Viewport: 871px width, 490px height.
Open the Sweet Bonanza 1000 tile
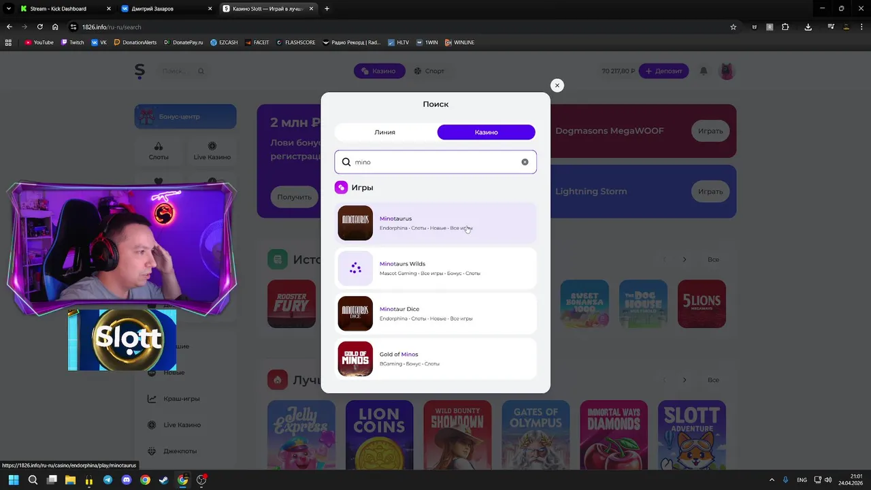585,304
